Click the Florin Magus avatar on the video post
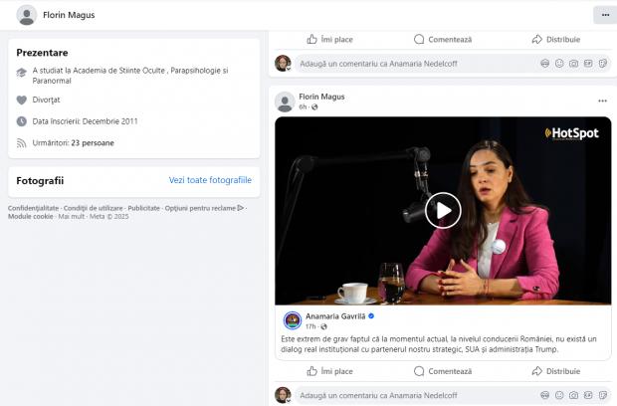This screenshot has height=406, width=617. pyautogui.click(x=285, y=101)
